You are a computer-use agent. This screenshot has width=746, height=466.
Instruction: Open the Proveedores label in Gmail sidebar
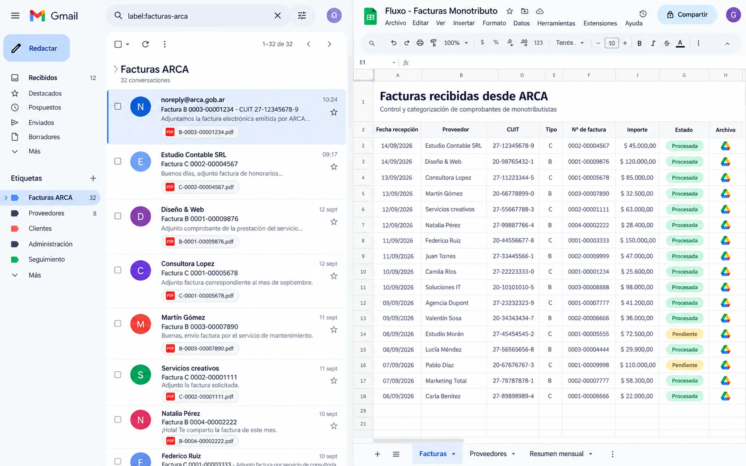click(x=51, y=213)
